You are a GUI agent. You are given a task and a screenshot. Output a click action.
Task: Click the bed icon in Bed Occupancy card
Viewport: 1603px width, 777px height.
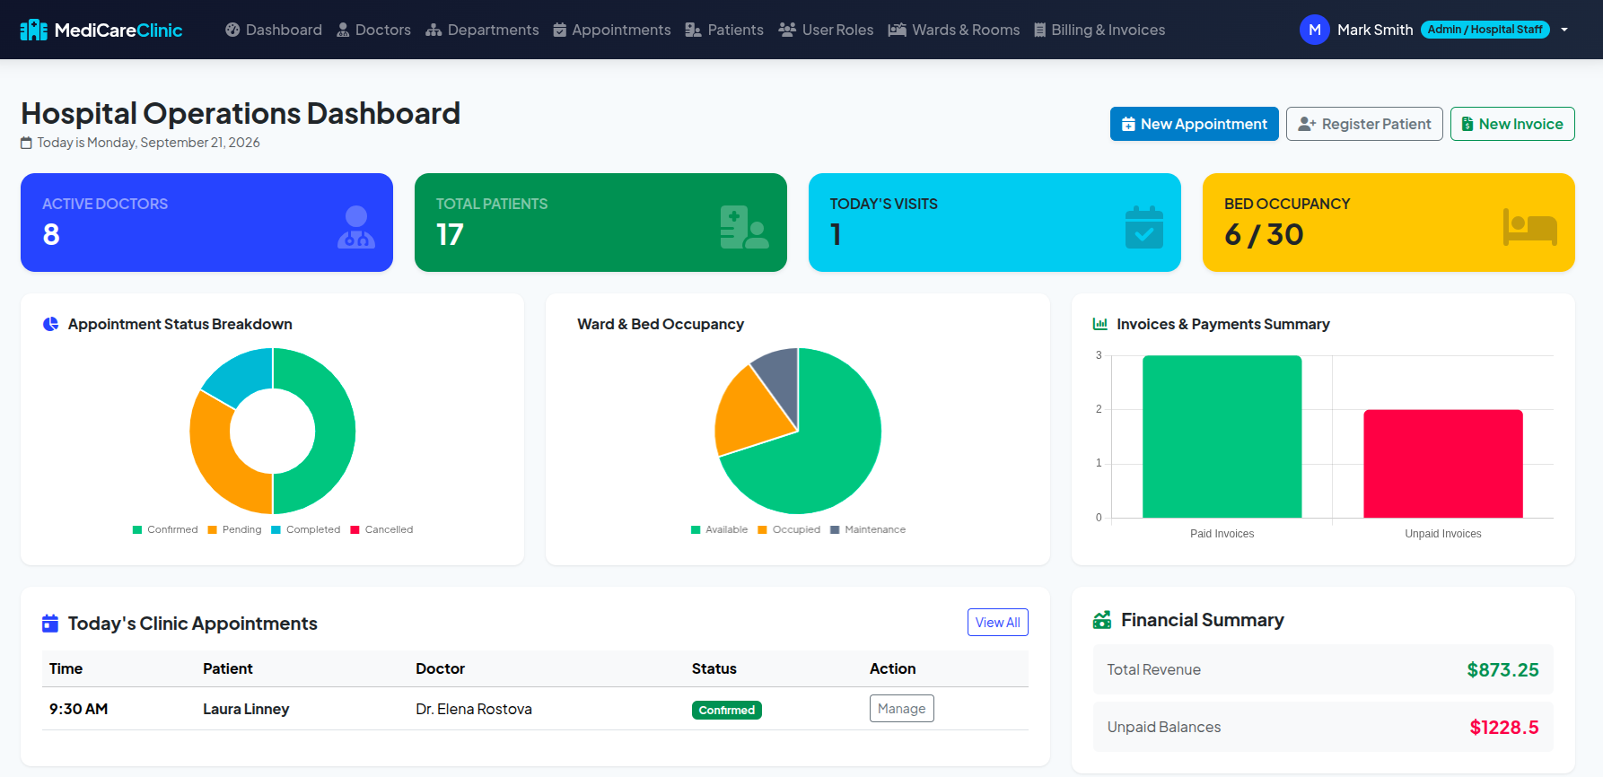click(1530, 227)
